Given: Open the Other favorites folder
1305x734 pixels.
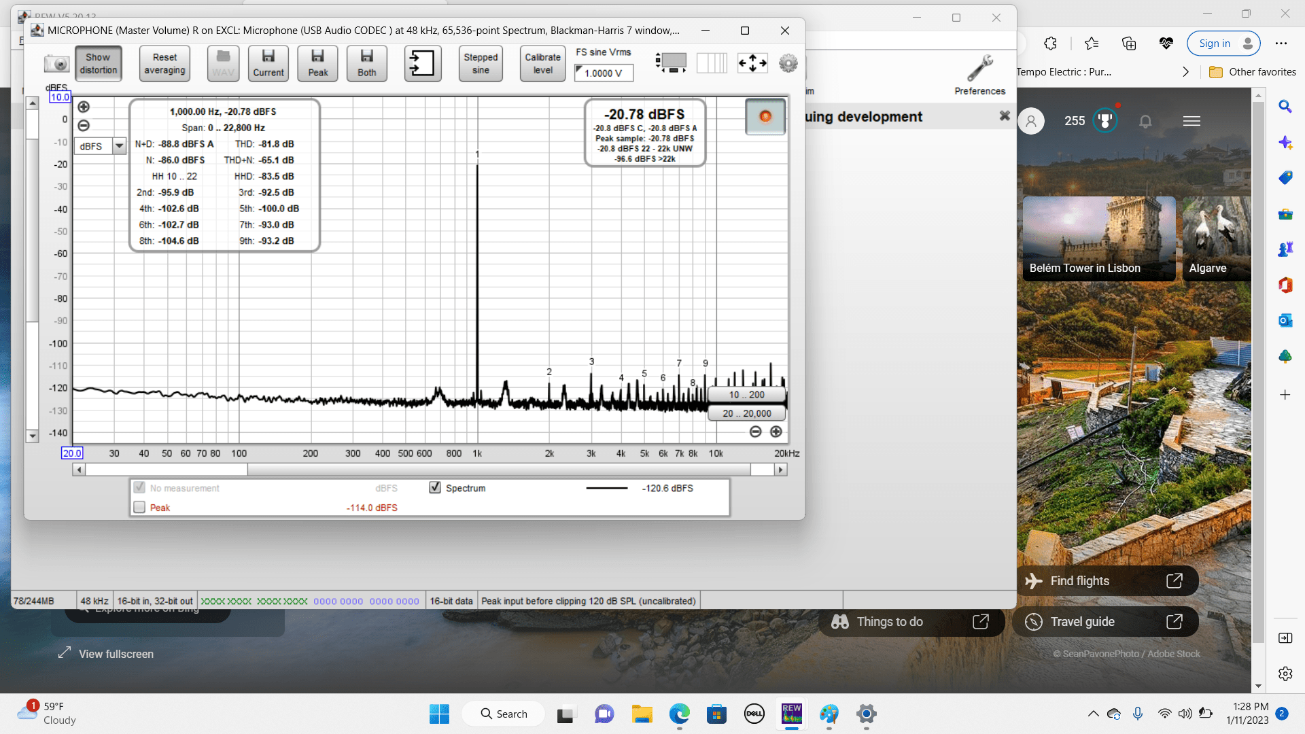Looking at the screenshot, I should click(x=1253, y=72).
